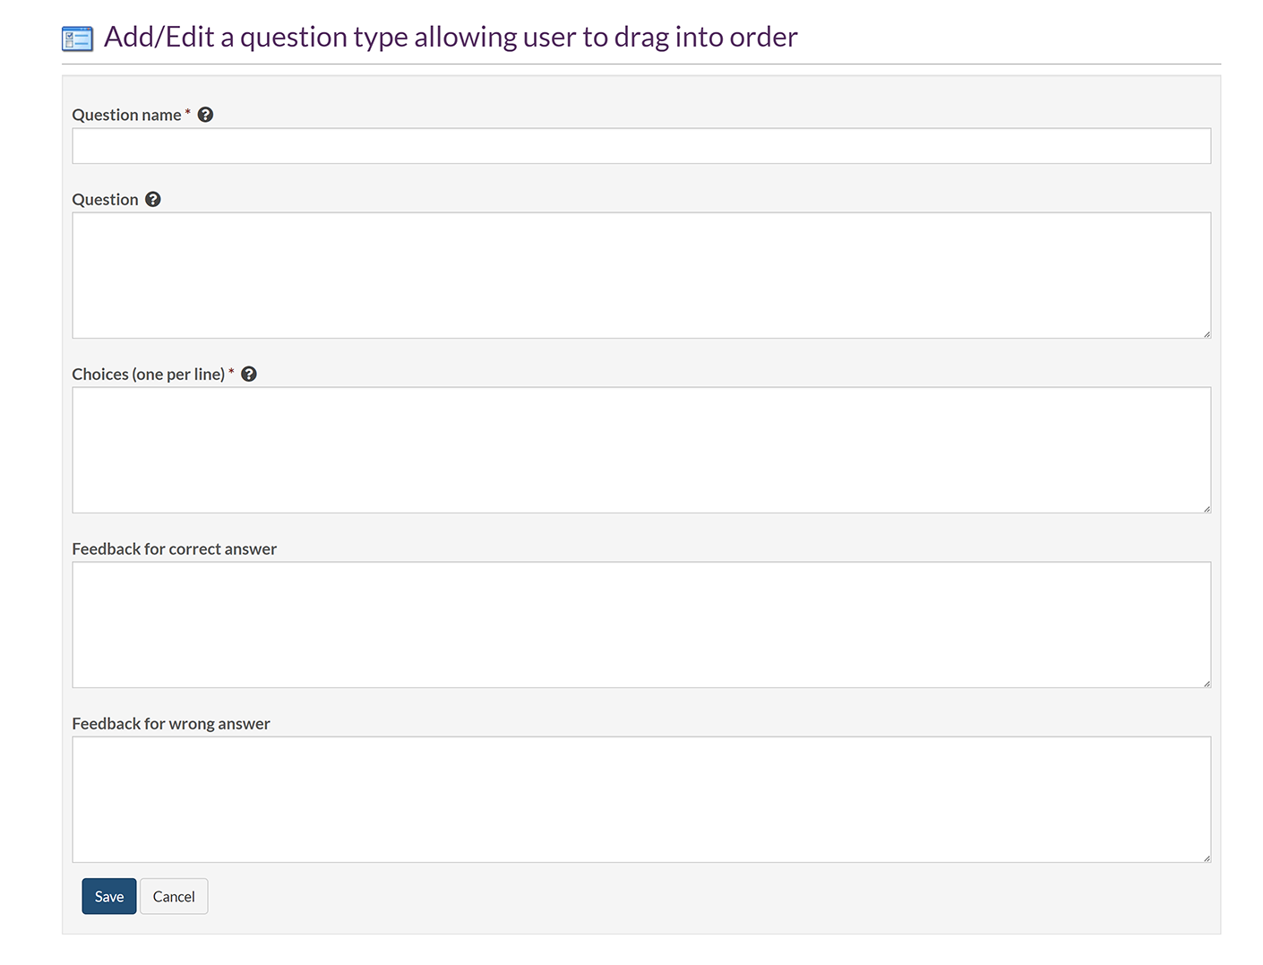Image resolution: width=1263 pixels, height=965 pixels.
Task: Click the drag-order question type icon in header
Action: (77, 39)
